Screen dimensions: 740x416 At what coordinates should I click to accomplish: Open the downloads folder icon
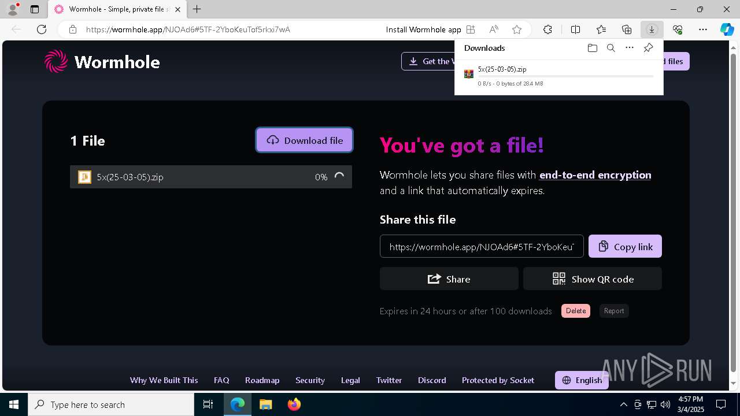[x=592, y=48]
